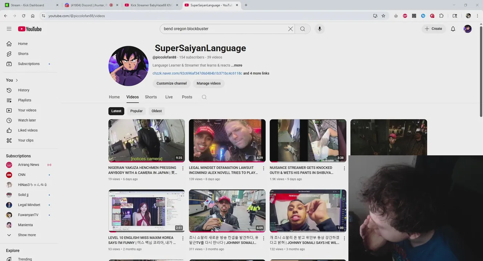Click Manage videos button
Screen dimensions: 483x261
click(x=209, y=83)
